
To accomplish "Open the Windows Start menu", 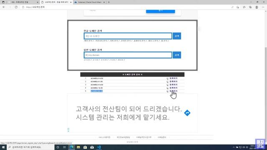I will (3, 147).
